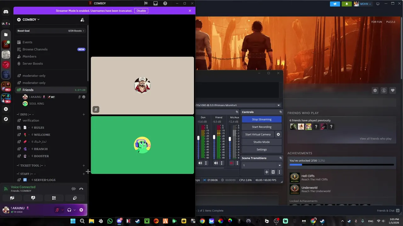The width and height of the screenshot is (403, 226).
Task: Open Browse Channels in Discord sidebar
Action: pos(51,49)
